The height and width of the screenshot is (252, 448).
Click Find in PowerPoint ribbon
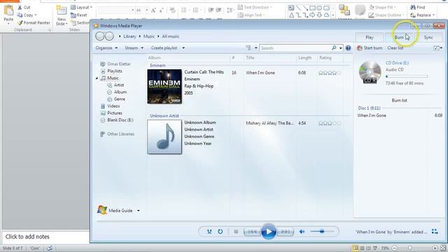pos(418,8)
